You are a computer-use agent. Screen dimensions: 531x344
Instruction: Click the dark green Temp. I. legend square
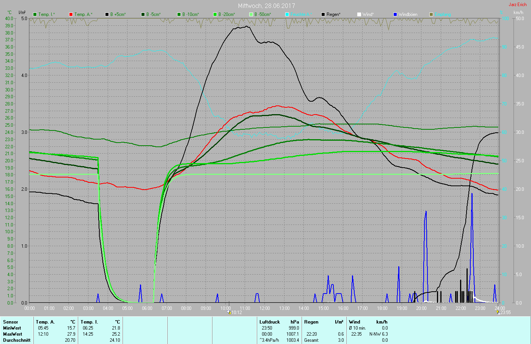click(35, 14)
